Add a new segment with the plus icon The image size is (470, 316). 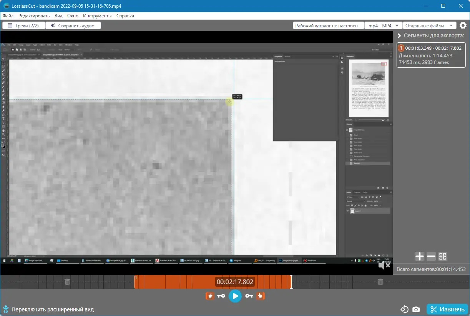pyautogui.click(x=419, y=256)
